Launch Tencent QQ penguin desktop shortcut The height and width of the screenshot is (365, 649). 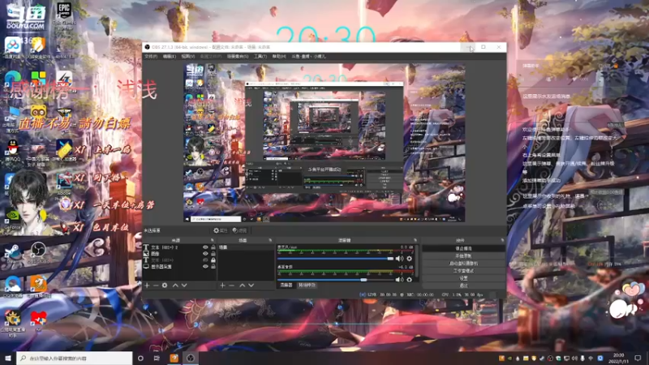pyautogui.click(x=13, y=151)
